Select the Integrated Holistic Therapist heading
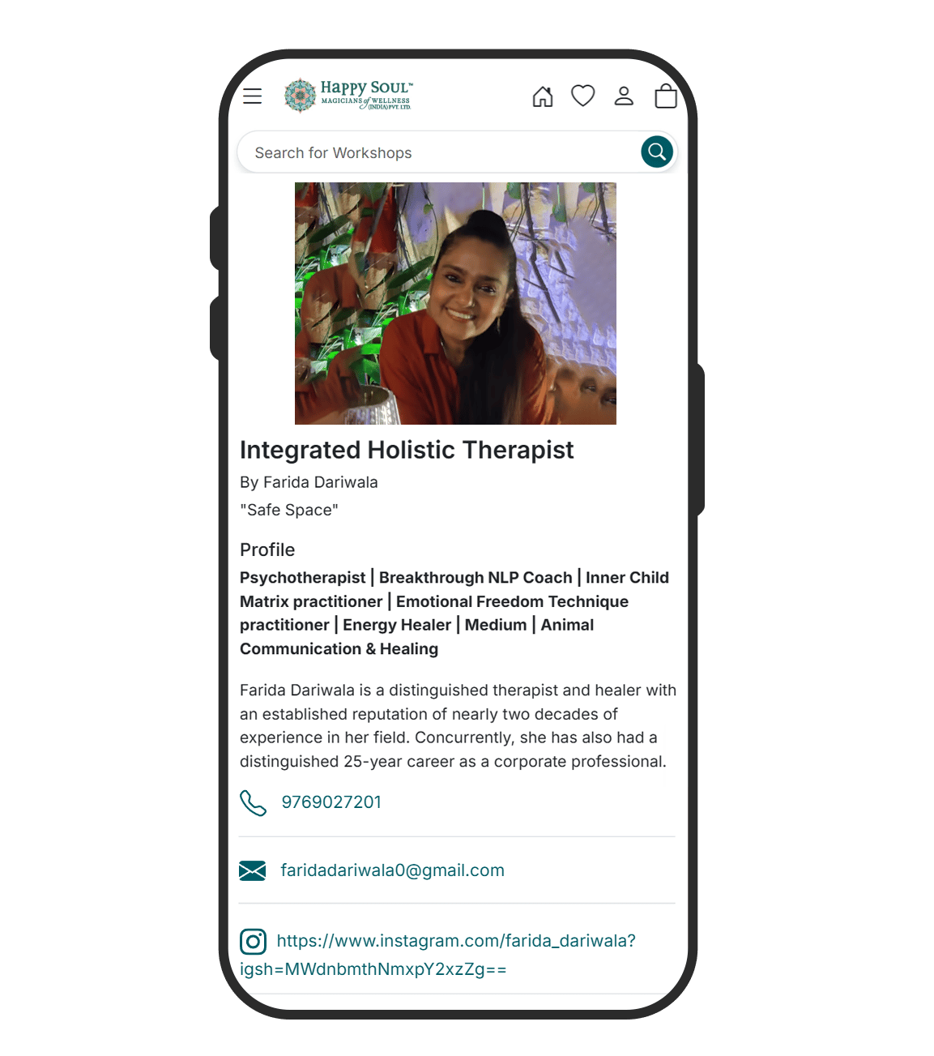The width and height of the screenshot is (934, 1056). point(407,450)
